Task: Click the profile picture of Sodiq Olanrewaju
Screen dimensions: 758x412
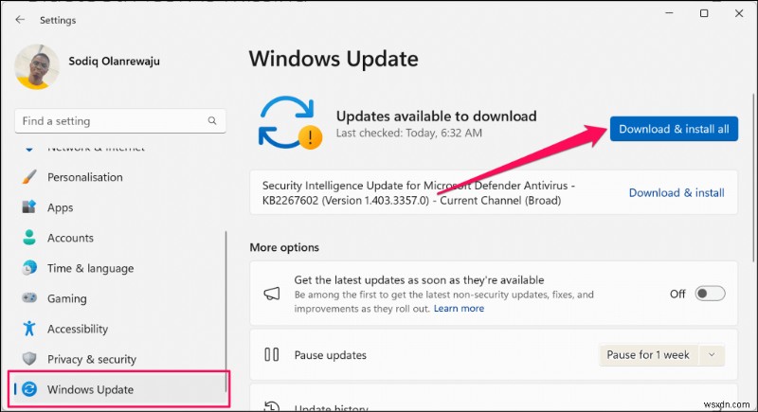Action: click(x=37, y=66)
